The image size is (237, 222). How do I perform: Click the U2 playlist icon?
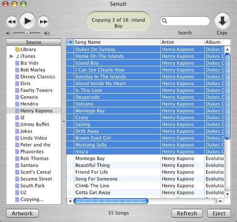pyautogui.click(x=17, y=192)
